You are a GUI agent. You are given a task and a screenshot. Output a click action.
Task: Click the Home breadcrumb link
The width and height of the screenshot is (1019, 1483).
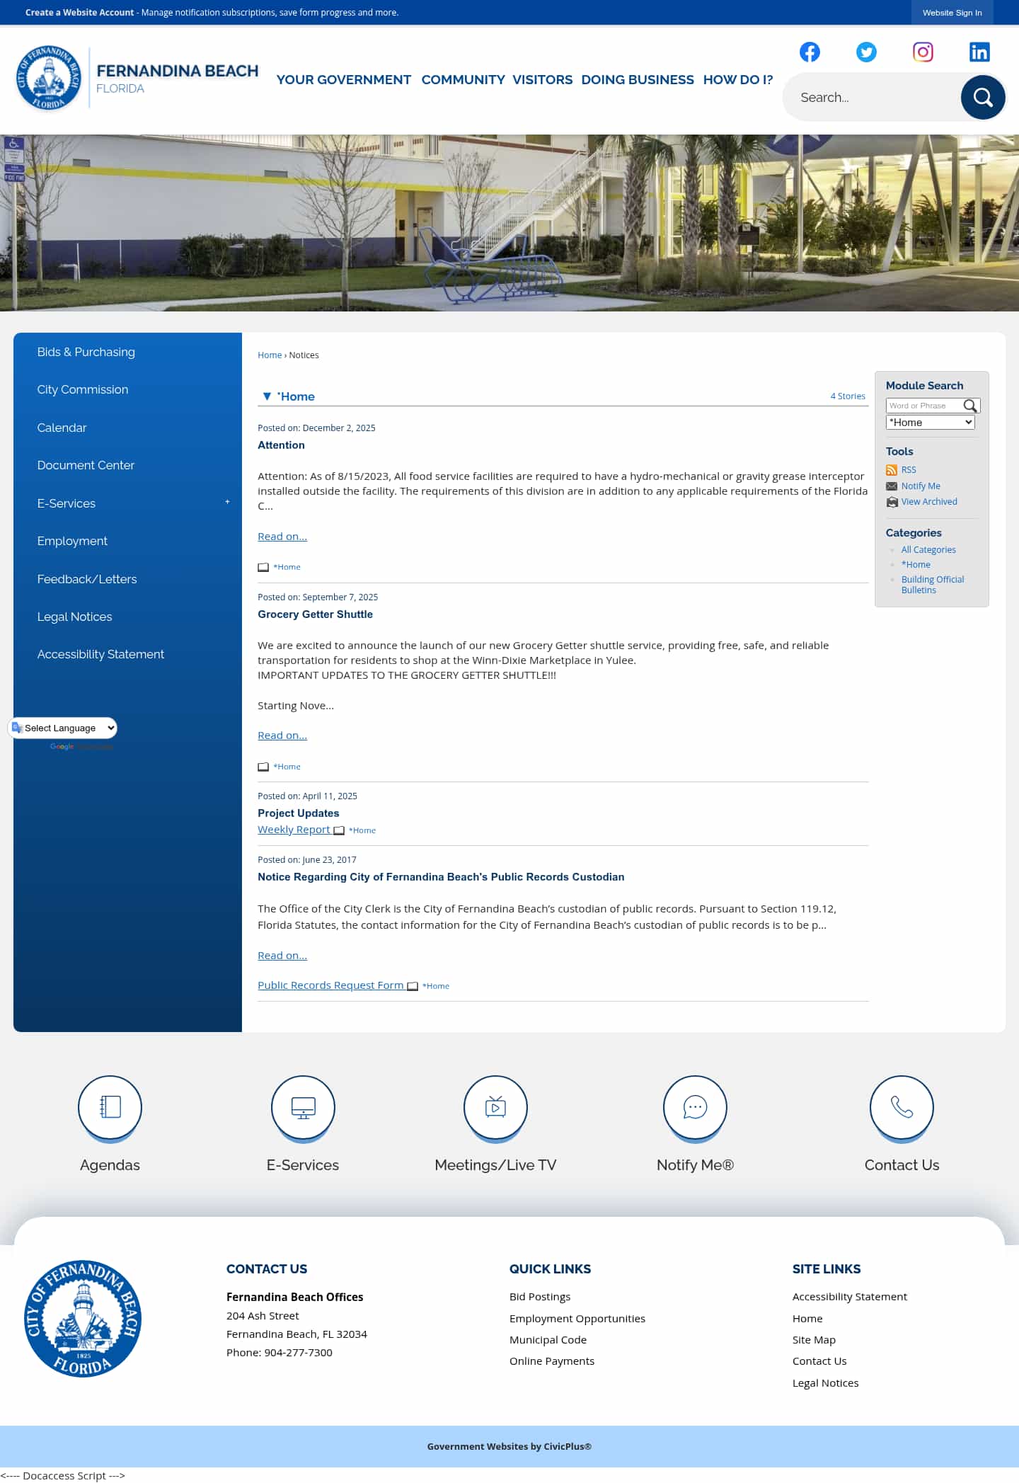pos(270,355)
